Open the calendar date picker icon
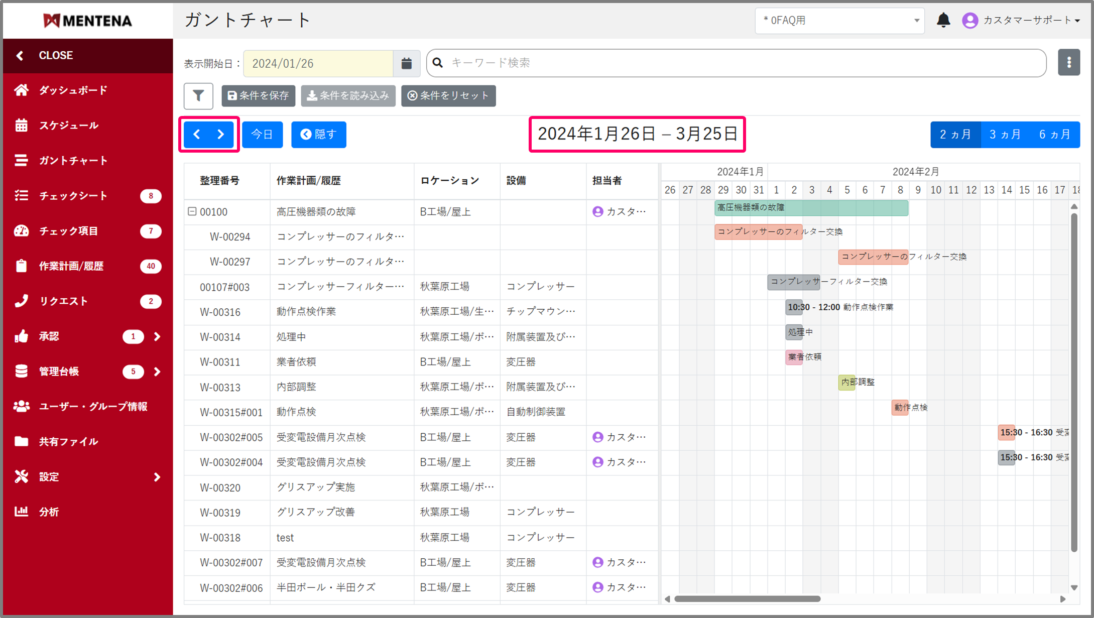 [406, 63]
